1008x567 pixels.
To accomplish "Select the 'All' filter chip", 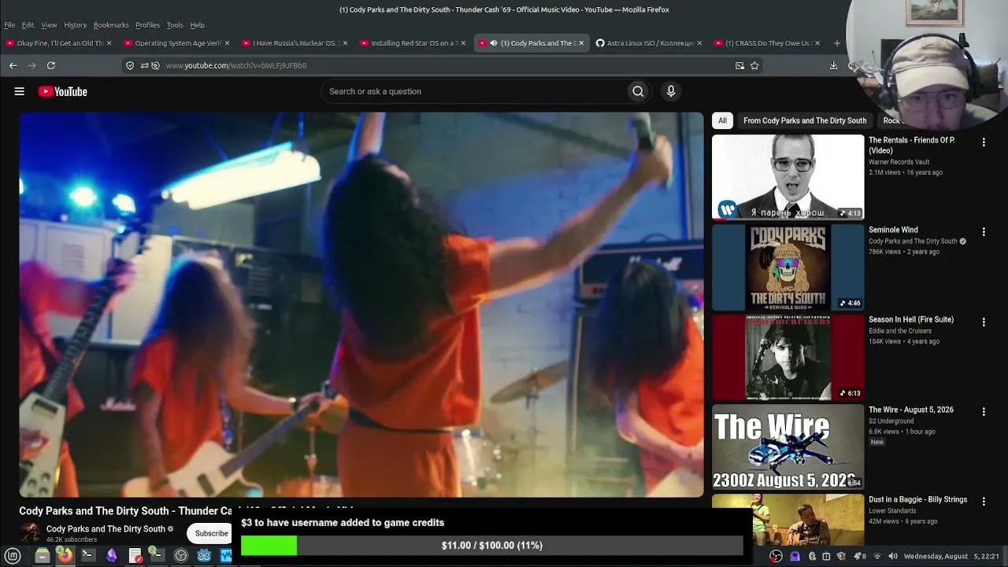I will pos(722,120).
